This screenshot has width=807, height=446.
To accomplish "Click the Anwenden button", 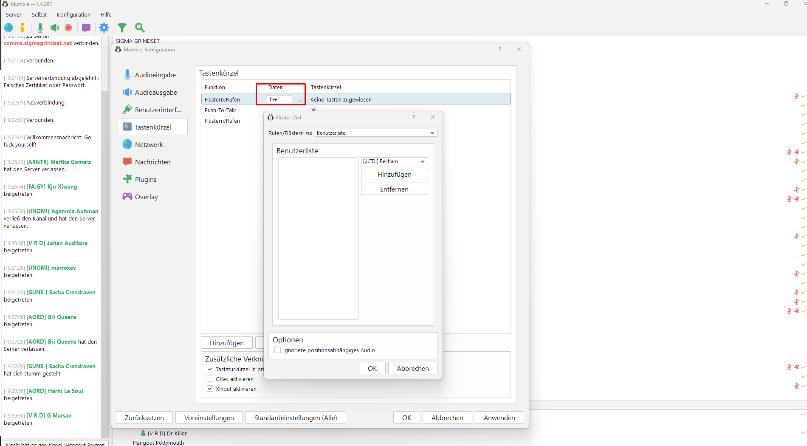I will click(x=499, y=418).
